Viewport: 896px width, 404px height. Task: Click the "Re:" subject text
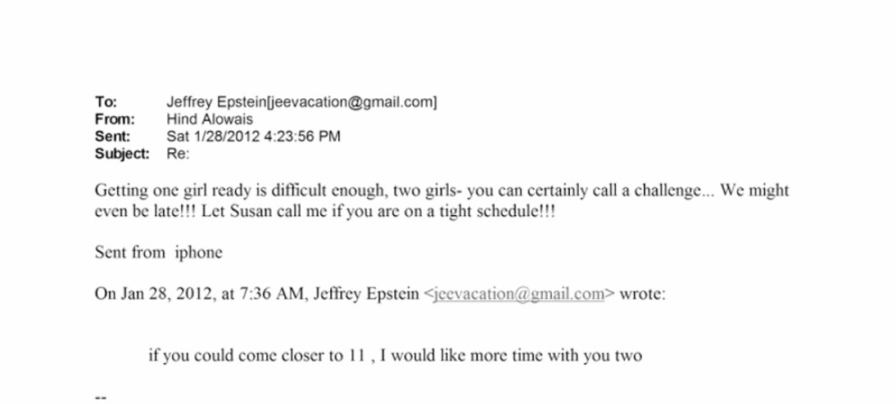(178, 154)
